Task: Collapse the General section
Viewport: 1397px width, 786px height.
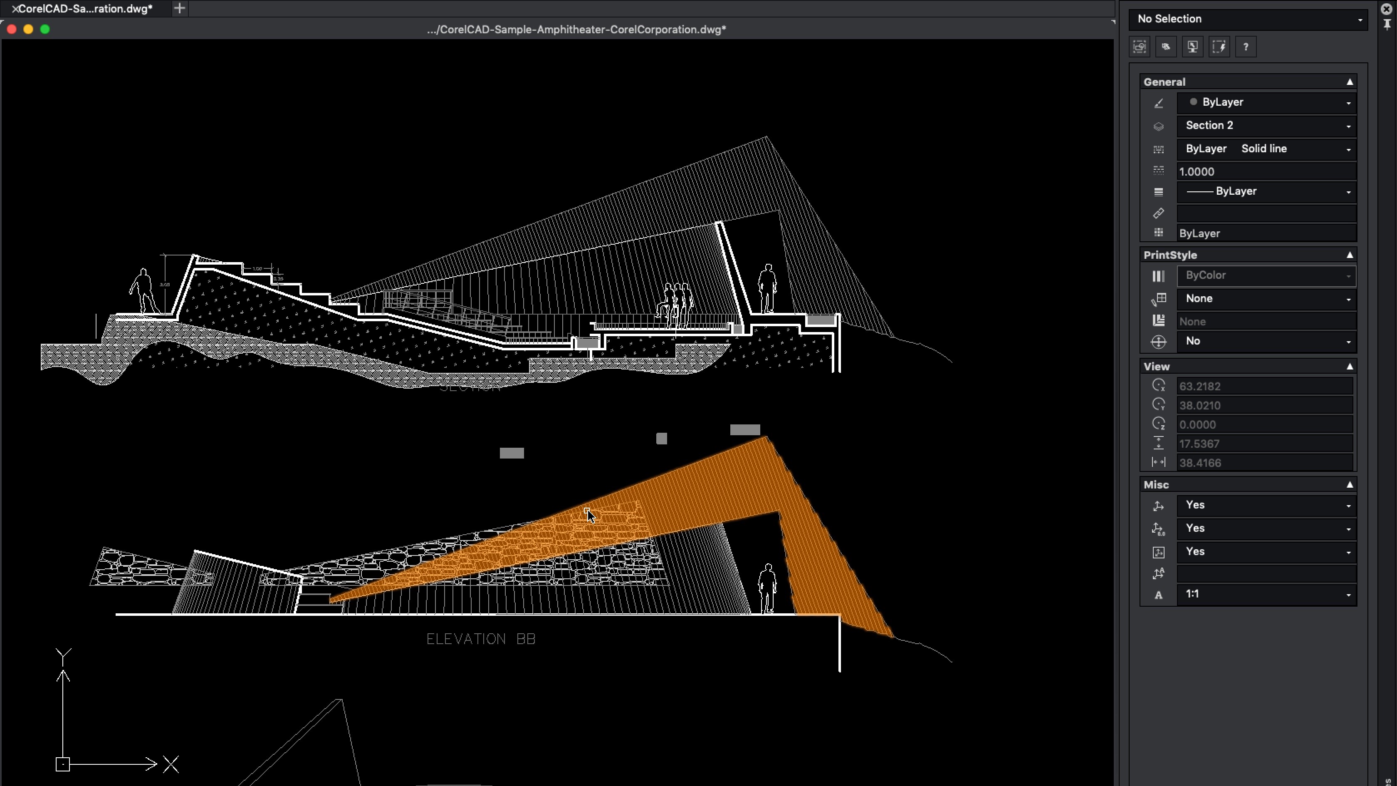Action: pos(1349,82)
